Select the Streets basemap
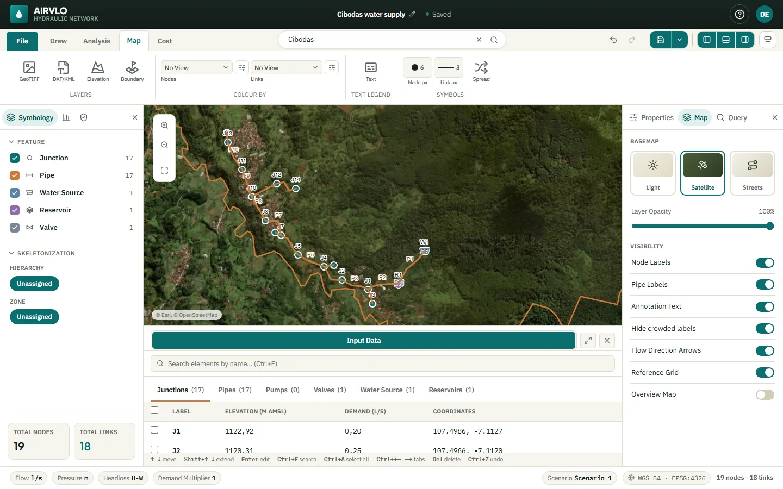 point(753,173)
